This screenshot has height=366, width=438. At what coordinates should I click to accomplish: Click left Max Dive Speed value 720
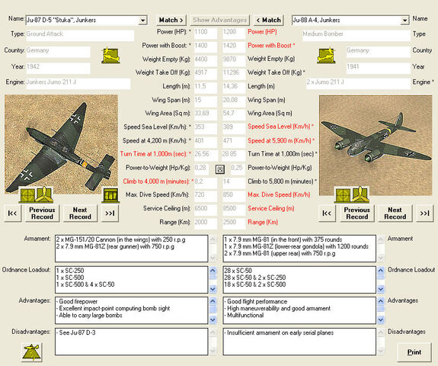pos(206,196)
